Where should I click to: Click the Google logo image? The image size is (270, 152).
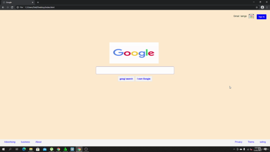click(x=134, y=53)
